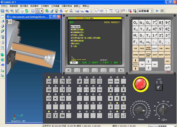
Task: Click the PROG key on CNC keypad
Action: click(142, 48)
